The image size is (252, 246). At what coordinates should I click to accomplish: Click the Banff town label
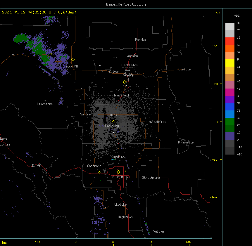tap(36, 166)
